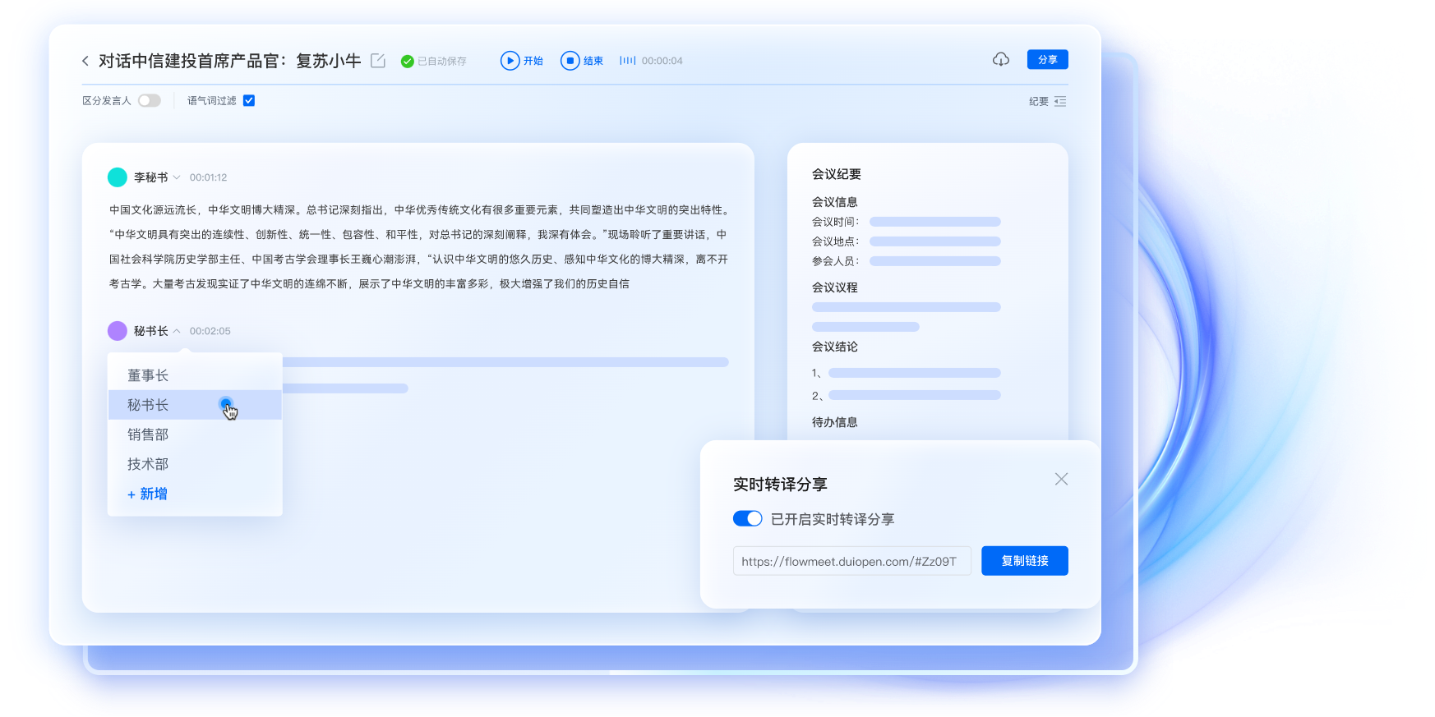1435x717 pixels.
Task: Click + 新增 to add a speaker
Action: pos(148,494)
